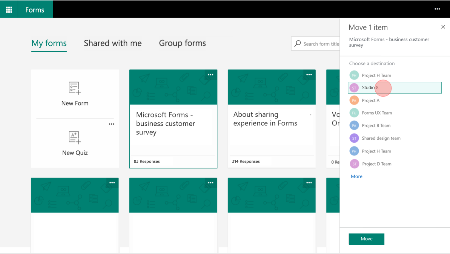Expand destinations with the More link
This screenshot has height=254, width=450.
[x=356, y=176]
